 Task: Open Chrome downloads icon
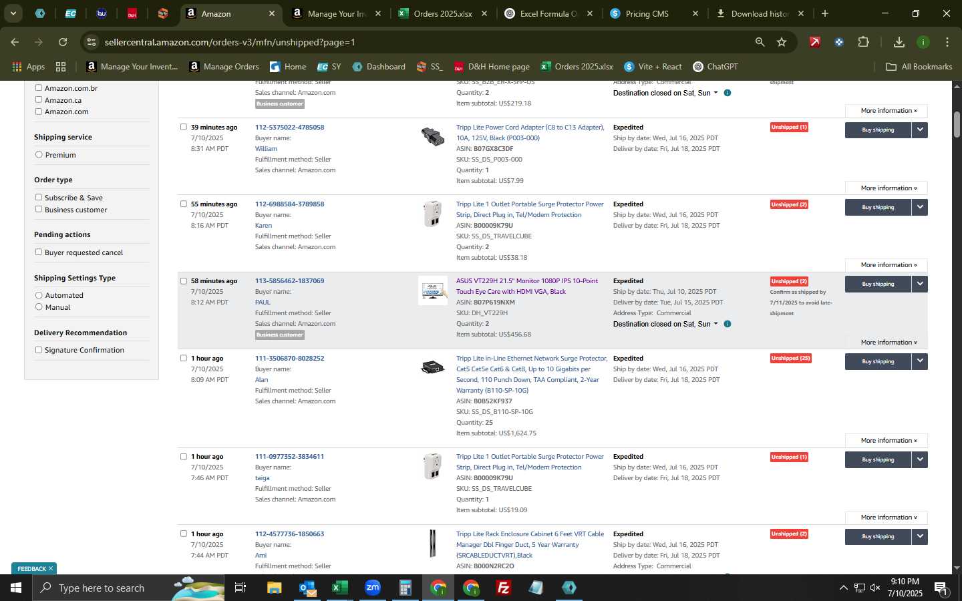(899, 42)
